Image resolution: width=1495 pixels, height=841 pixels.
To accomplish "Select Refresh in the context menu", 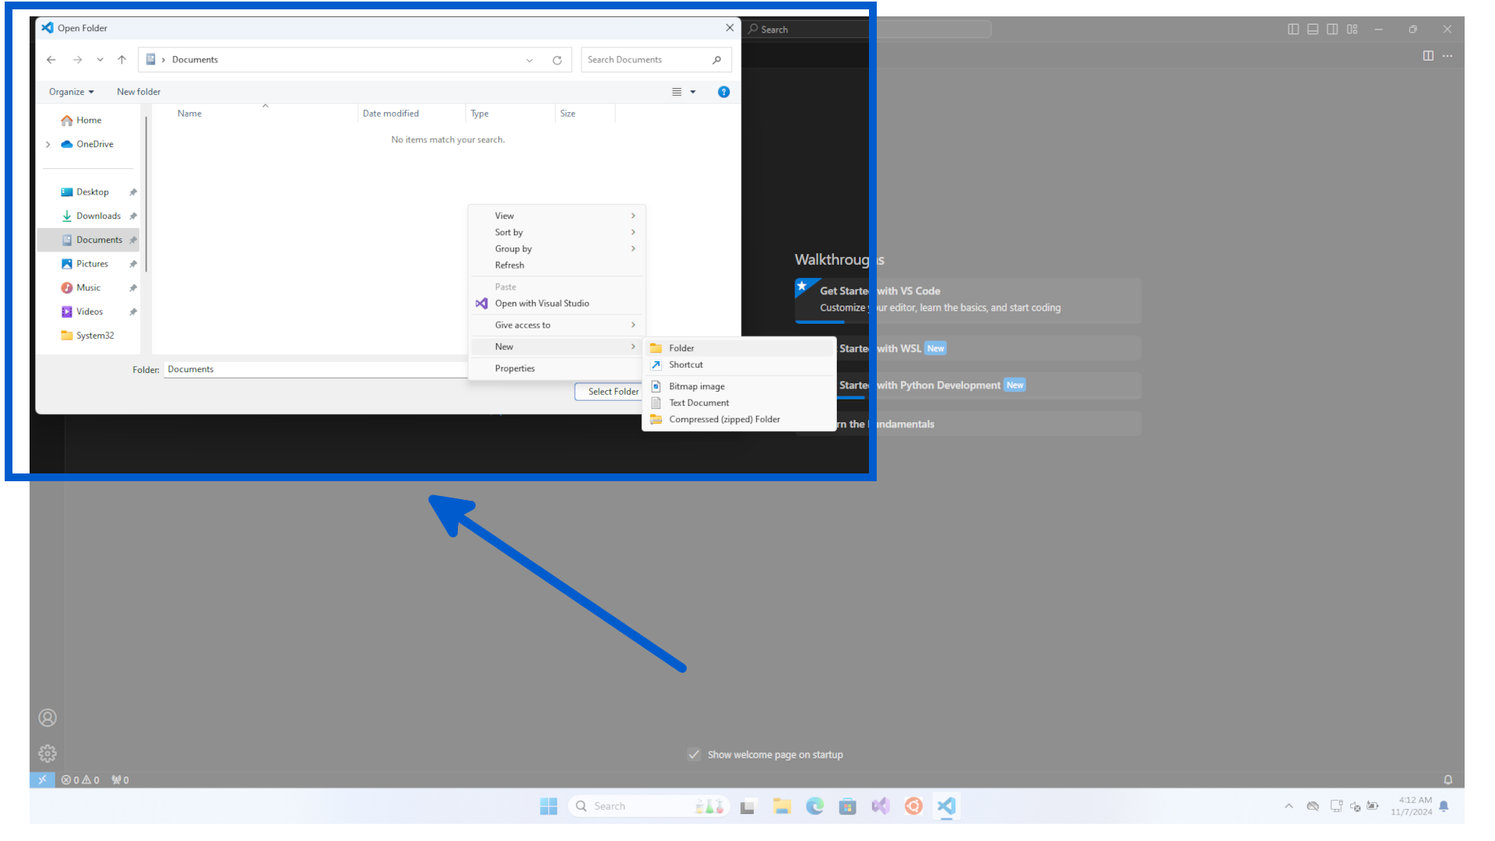I will point(509,266).
